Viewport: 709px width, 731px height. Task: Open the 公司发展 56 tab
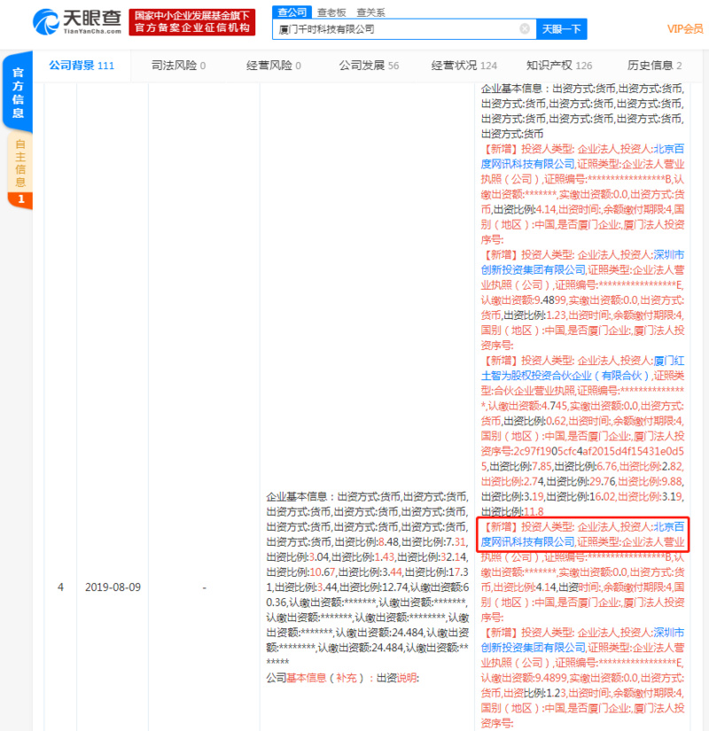tap(369, 66)
